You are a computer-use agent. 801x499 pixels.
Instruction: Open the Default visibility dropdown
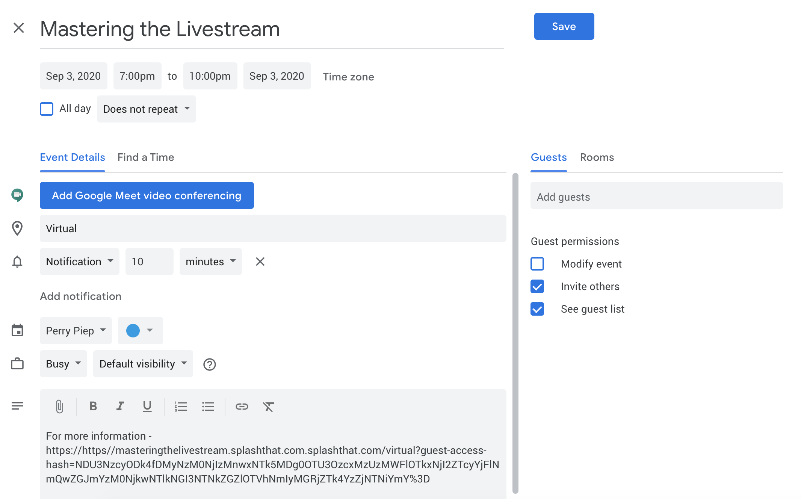pyautogui.click(x=143, y=364)
